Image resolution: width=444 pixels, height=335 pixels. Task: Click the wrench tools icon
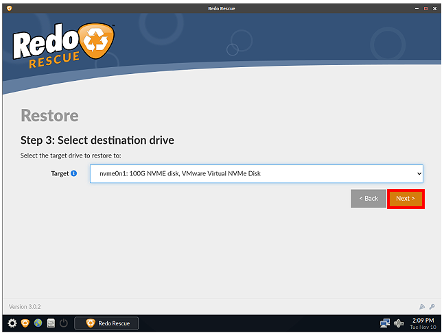432,307
